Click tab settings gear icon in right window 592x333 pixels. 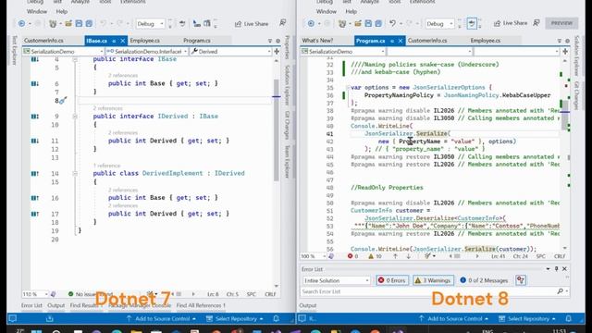[x=567, y=41]
